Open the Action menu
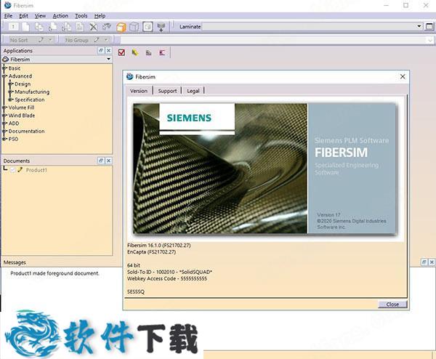The height and width of the screenshot is (359, 436). point(60,16)
